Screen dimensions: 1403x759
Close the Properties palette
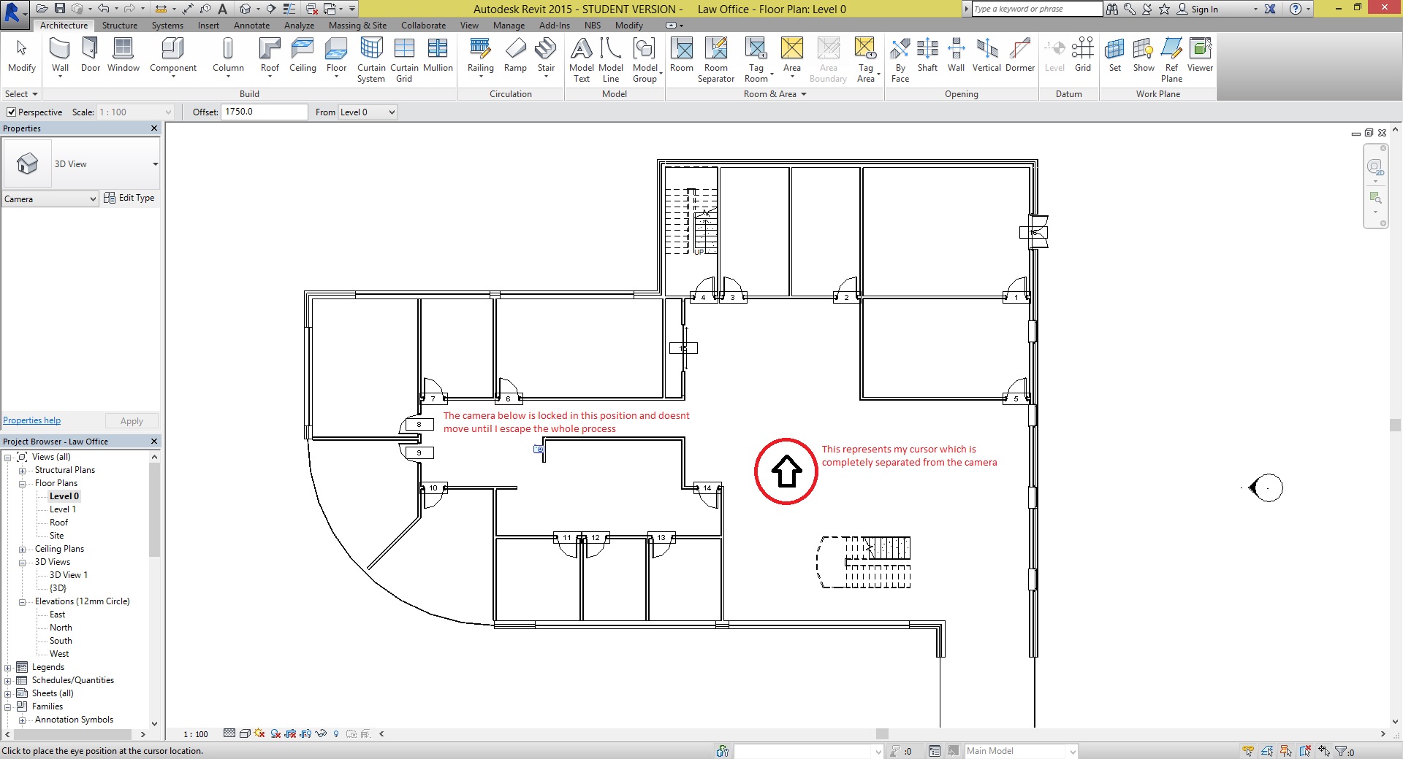click(153, 128)
